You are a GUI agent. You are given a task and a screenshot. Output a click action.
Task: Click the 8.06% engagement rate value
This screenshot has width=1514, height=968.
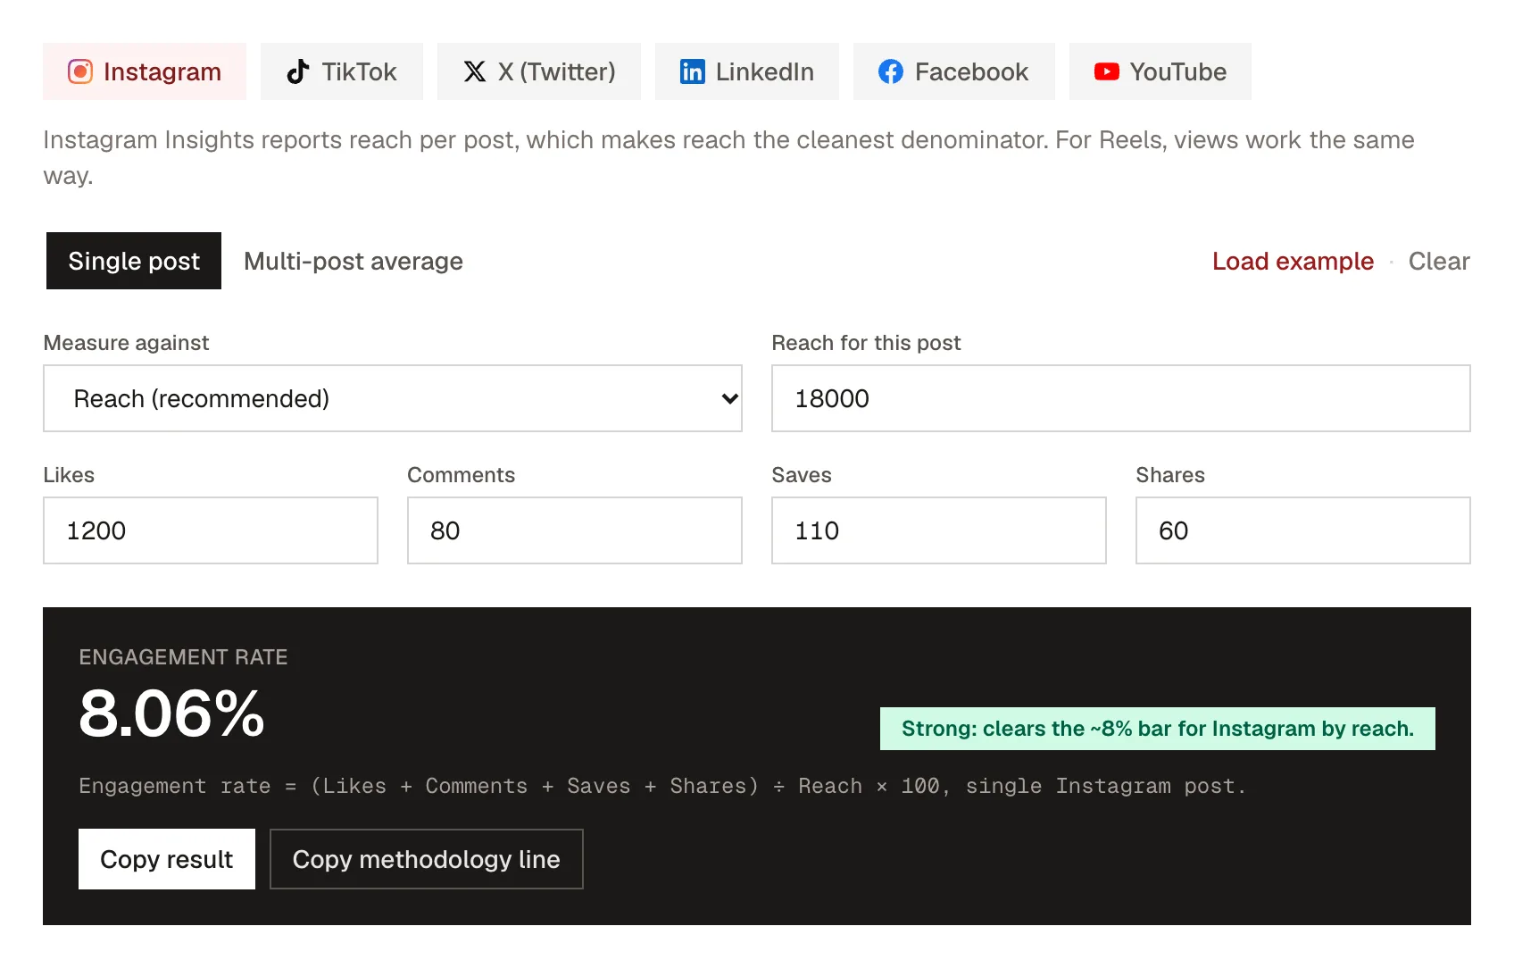pos(172,713)
